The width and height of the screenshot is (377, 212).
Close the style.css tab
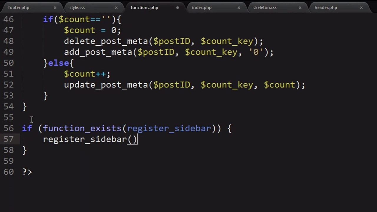[x=116, y=8]
